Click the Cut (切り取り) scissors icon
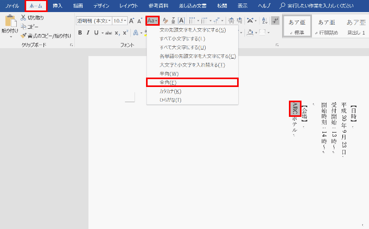The image size is (369, 229). point(23,18)
